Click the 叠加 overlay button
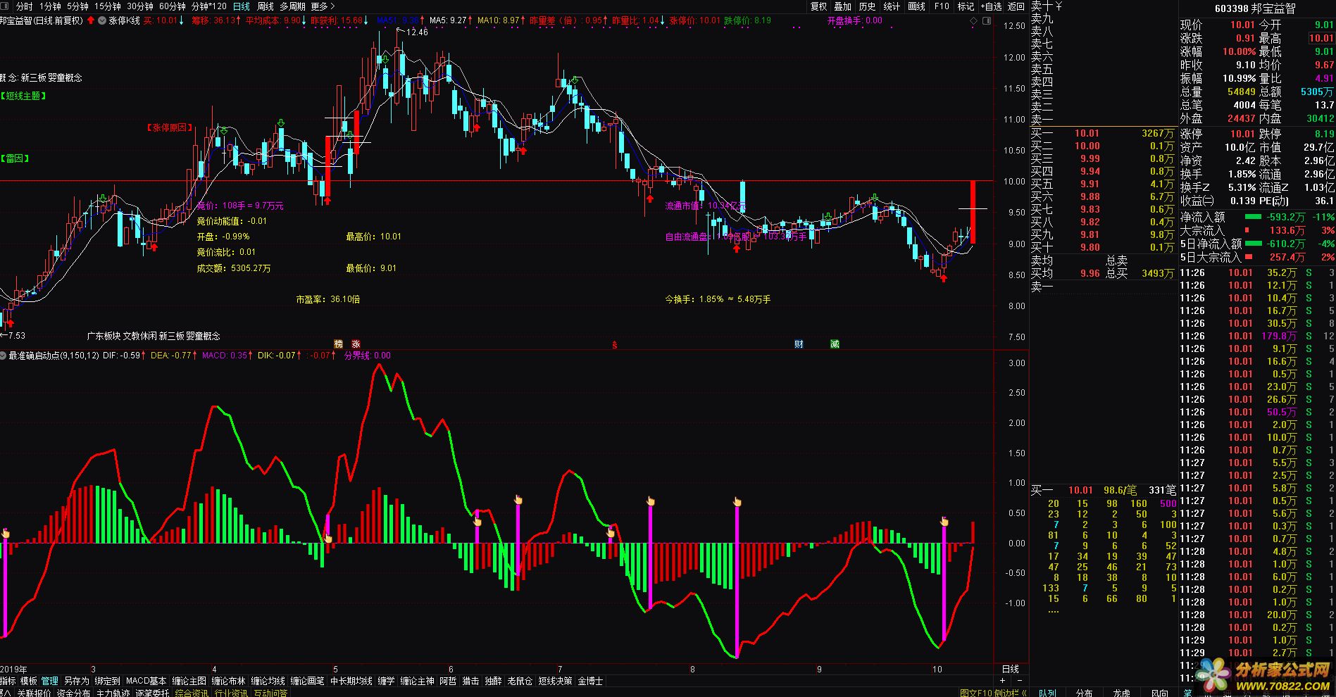The image size is (1336, 697). [x=842, y=6]
